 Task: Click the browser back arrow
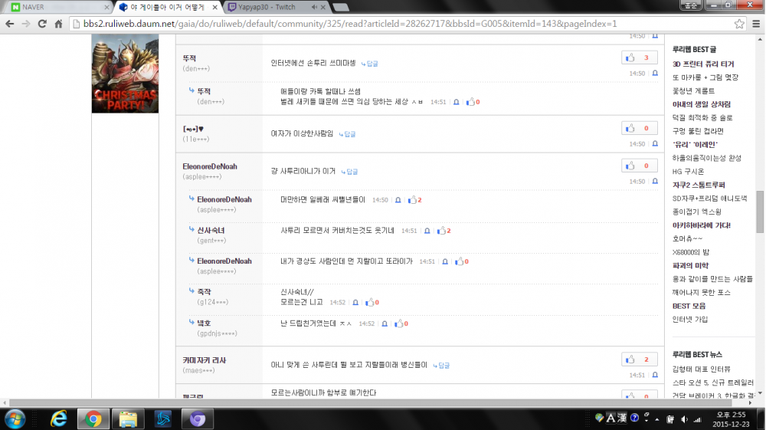11,23
